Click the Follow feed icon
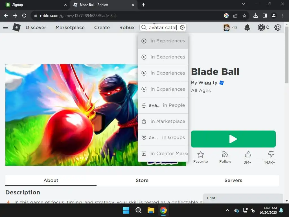 point(225,154)
